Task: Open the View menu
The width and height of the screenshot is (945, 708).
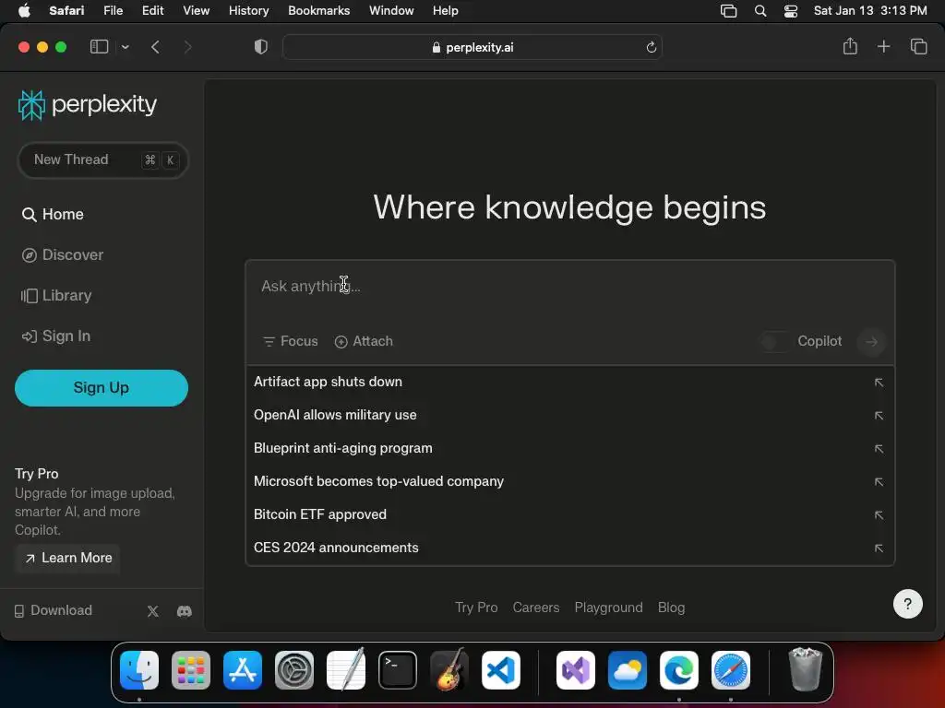Action: [x=196, y=11]
